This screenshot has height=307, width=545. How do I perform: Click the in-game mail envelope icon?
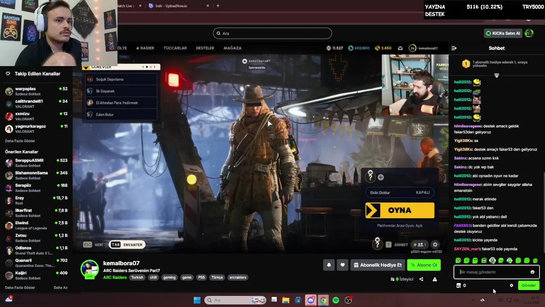click(400, 48)
